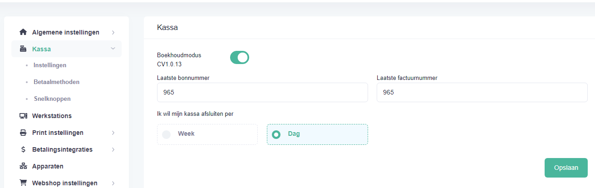
Task: Collapse the Kassa section chevron
Action: [x=113, y=49]
